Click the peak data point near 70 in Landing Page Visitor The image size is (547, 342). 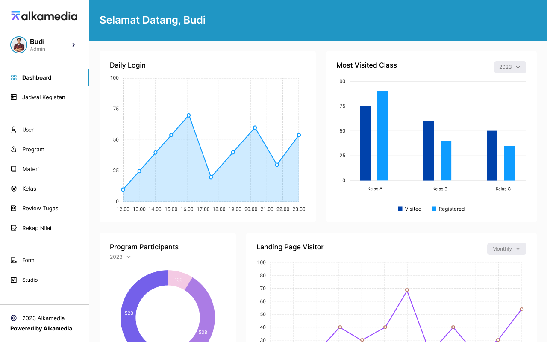click(407, 290)
